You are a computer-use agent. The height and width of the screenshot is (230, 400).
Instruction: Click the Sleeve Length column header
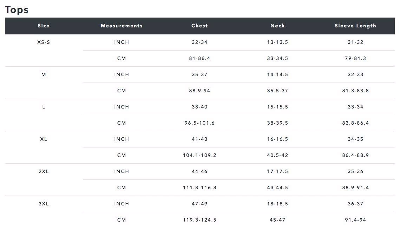(355, 26)
